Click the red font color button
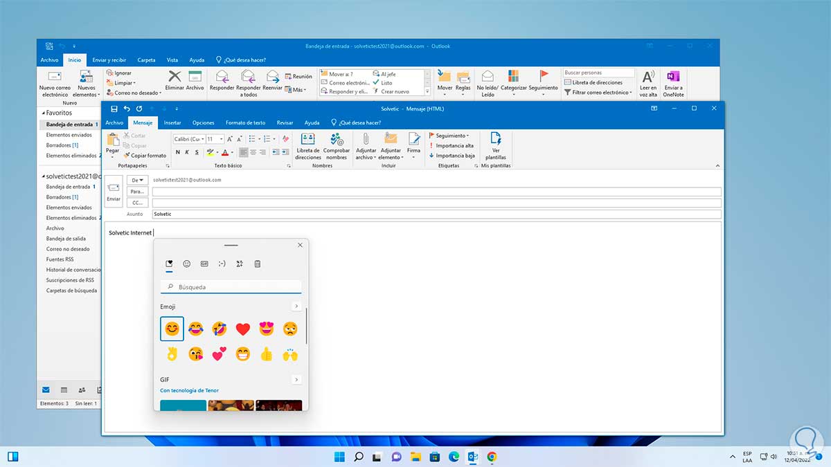 [x=226, y=152]
